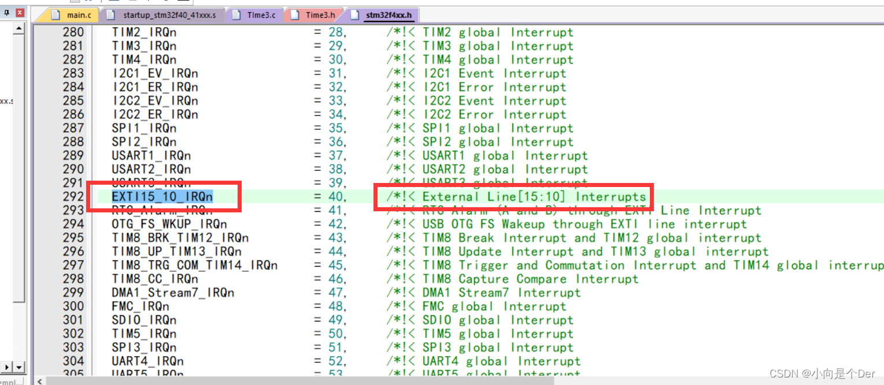Switch to the Templ... panel tab

pyautogui.click(x=10, y=381)
